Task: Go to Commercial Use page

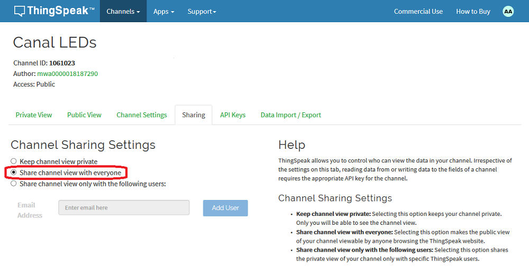Action: [x=418, y=12]
